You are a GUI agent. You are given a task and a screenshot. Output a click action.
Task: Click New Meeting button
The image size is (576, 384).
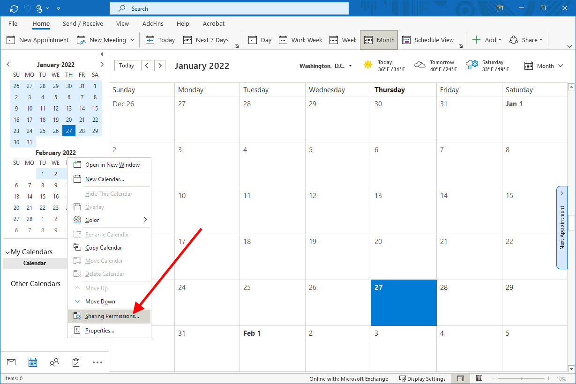tap(101, 40)
